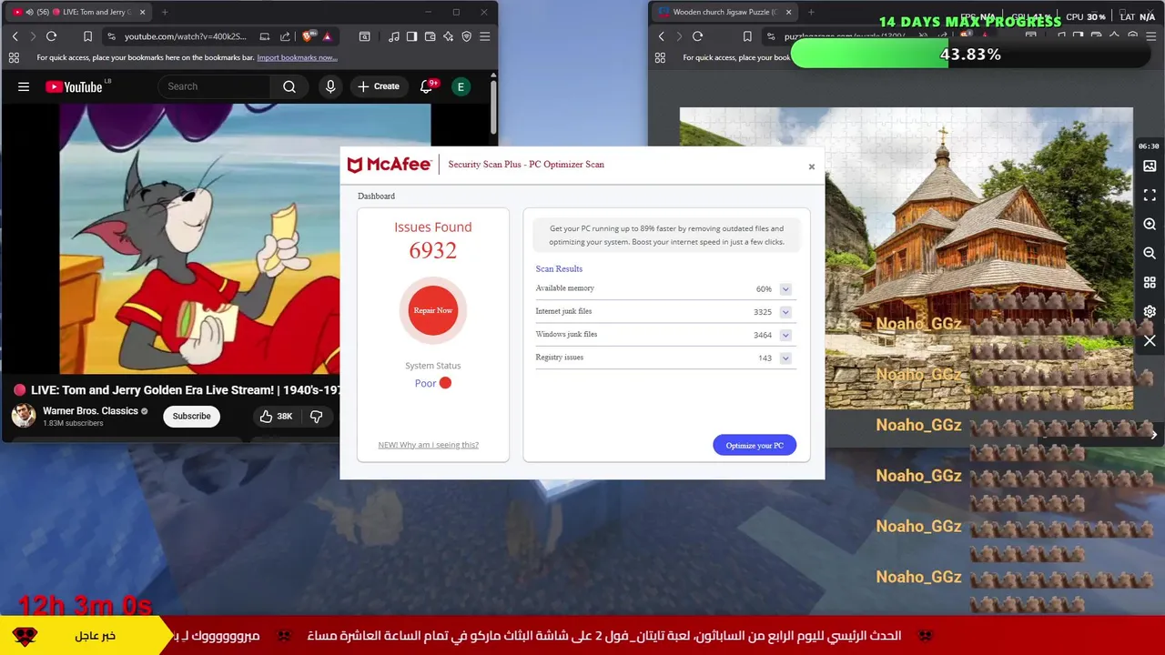Click the 'Poor' system status text

[425, 383]
